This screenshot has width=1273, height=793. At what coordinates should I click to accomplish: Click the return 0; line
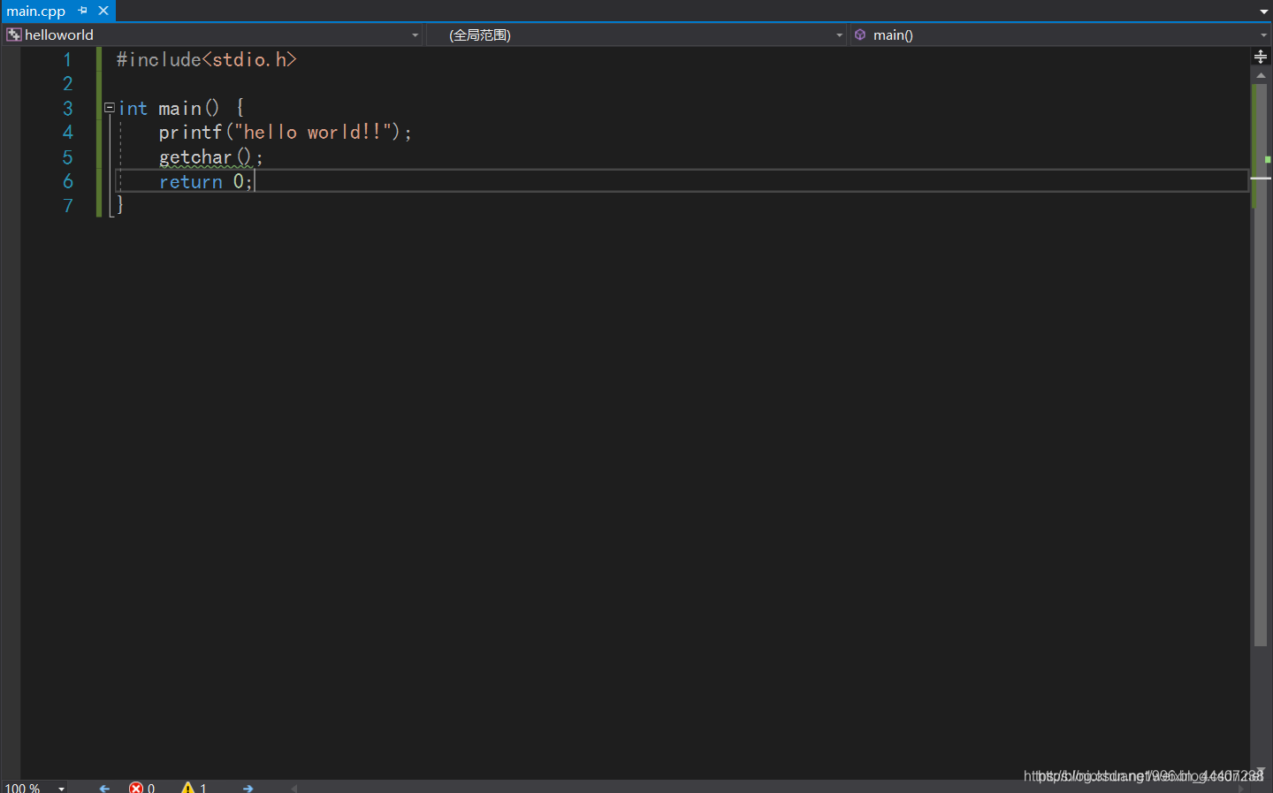pyautogui.click(x=205, y=181)
